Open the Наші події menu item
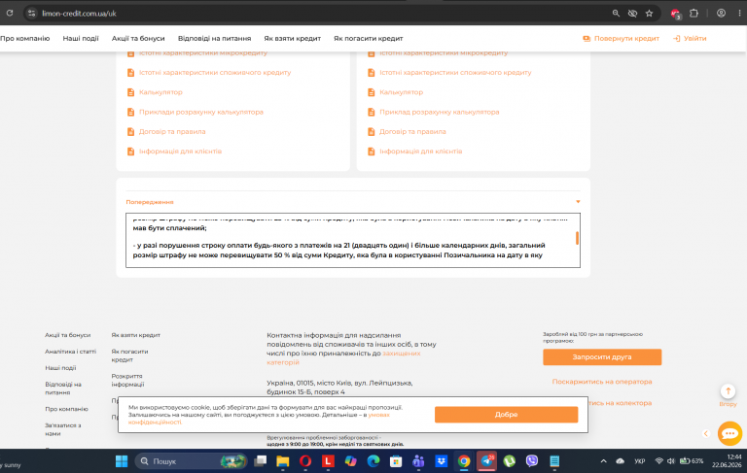747x473 pixels. click(81, 39)
